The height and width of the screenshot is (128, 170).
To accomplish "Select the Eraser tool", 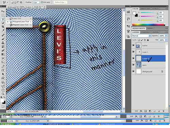I will (x=3, y=51).
